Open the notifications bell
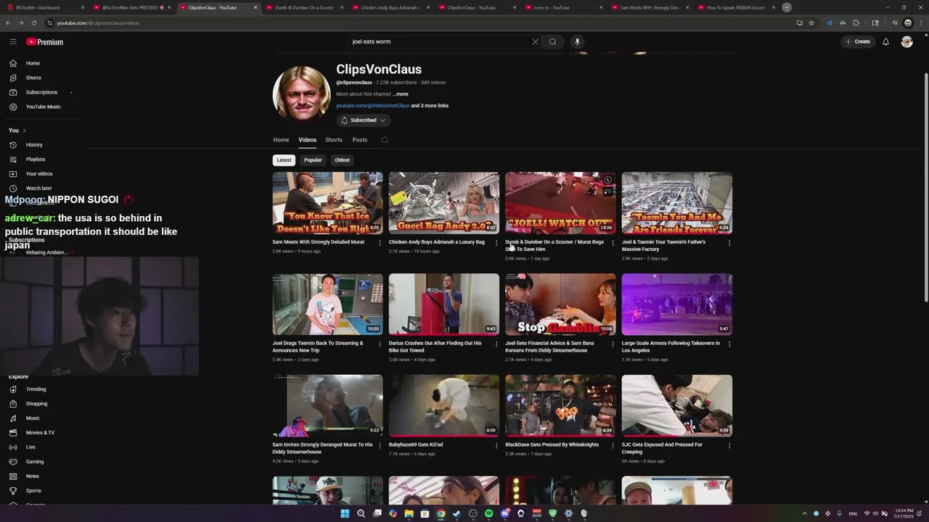 (x=885, y=41)
